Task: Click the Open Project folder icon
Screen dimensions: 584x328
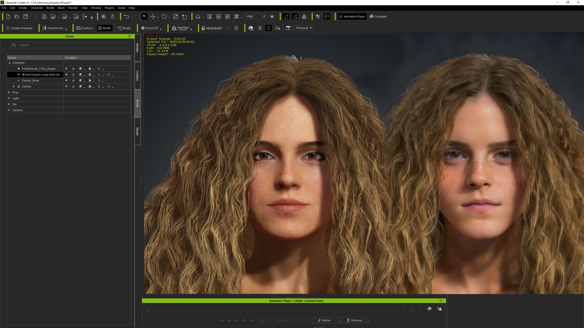Action: pyautogui.click(x=17, y=17)
